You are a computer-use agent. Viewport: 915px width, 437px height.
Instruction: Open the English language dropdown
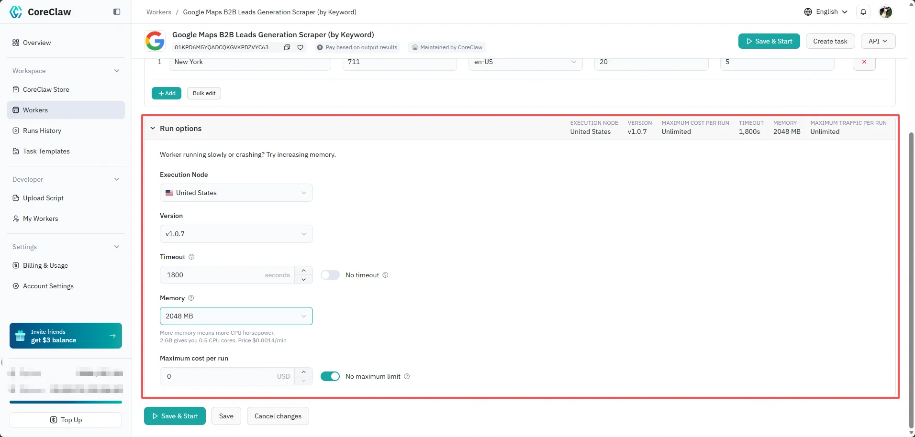(826, 12)
